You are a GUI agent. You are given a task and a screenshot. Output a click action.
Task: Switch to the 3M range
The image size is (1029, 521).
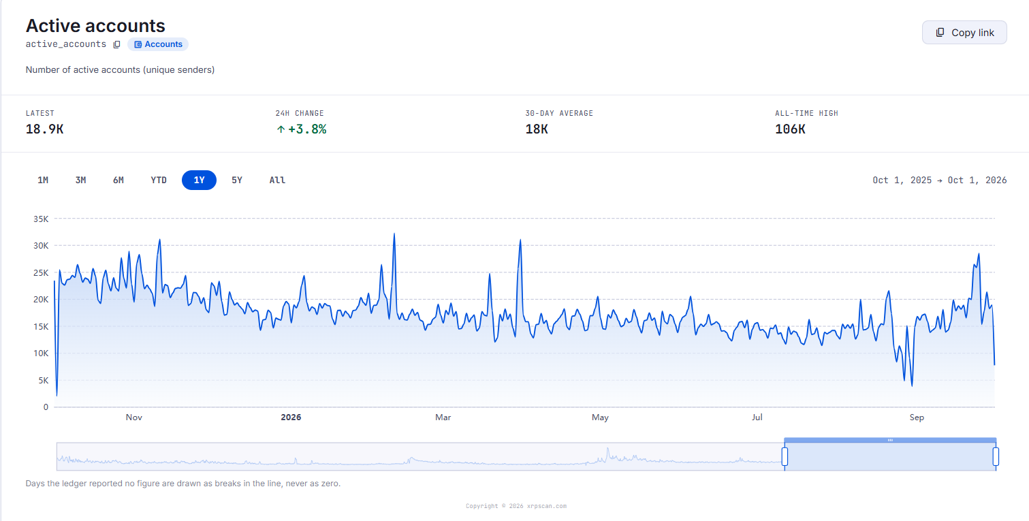point(80,180)
